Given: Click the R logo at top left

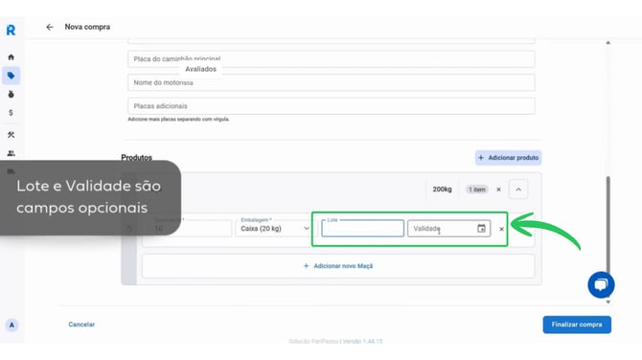Looking at the screenshot, I should click(11, 30).
